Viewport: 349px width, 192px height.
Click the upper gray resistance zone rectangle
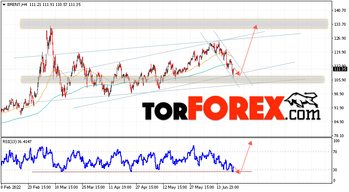tap(174, 24)
